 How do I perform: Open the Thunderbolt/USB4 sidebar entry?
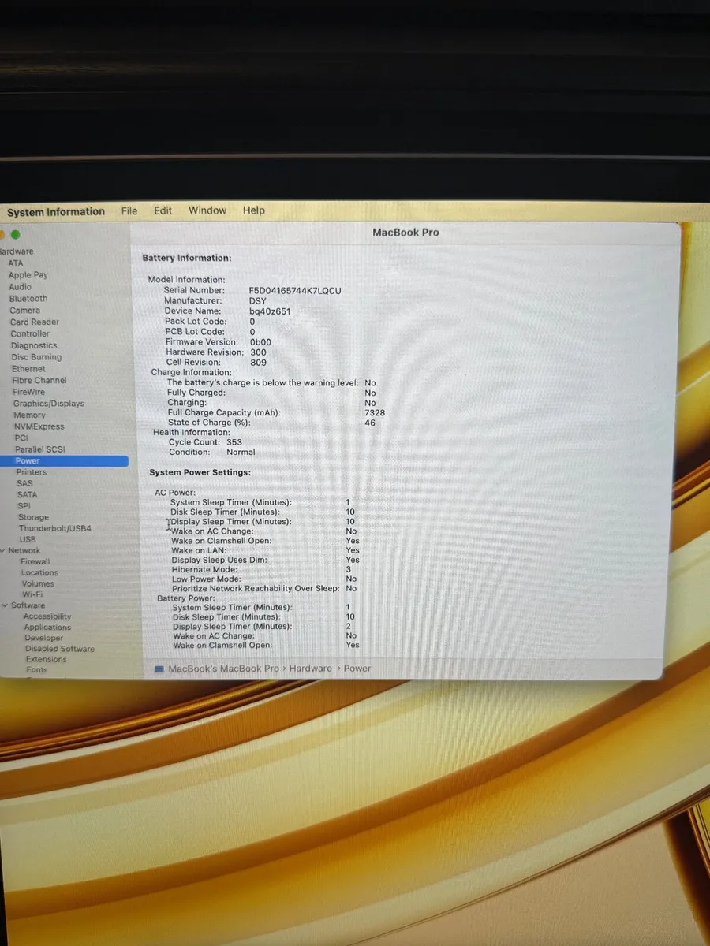click(x=54, y=528)
